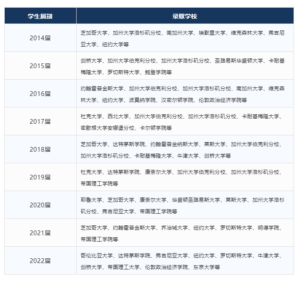Select the 2020届 row label
The image size is (300, 281).
click(x=40, y=205)
